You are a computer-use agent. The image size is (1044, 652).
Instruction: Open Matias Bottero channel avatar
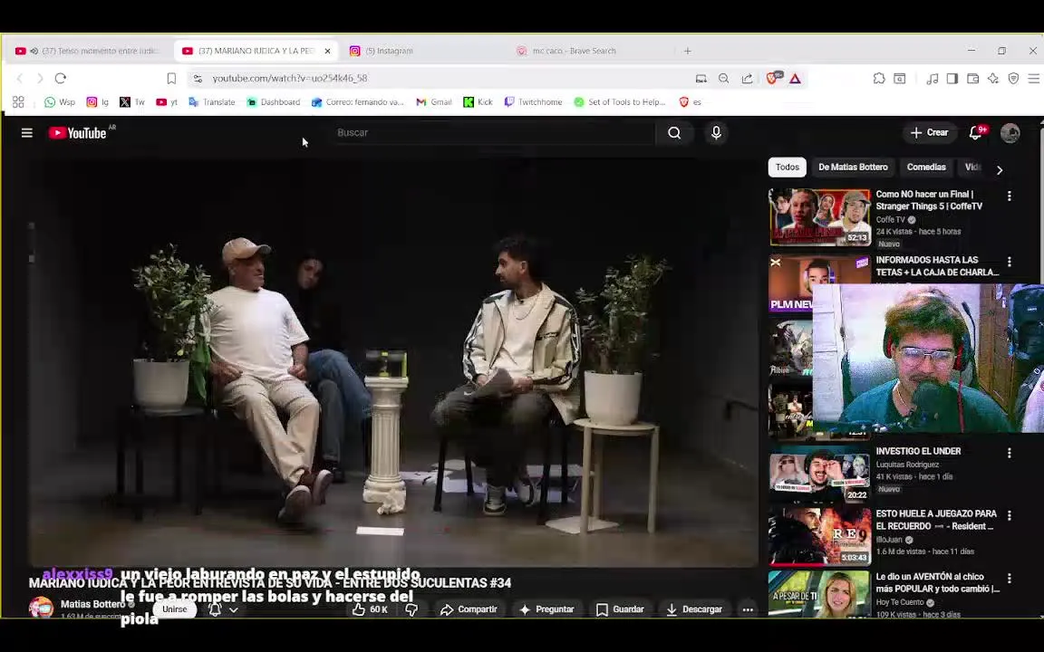point(41,609)
